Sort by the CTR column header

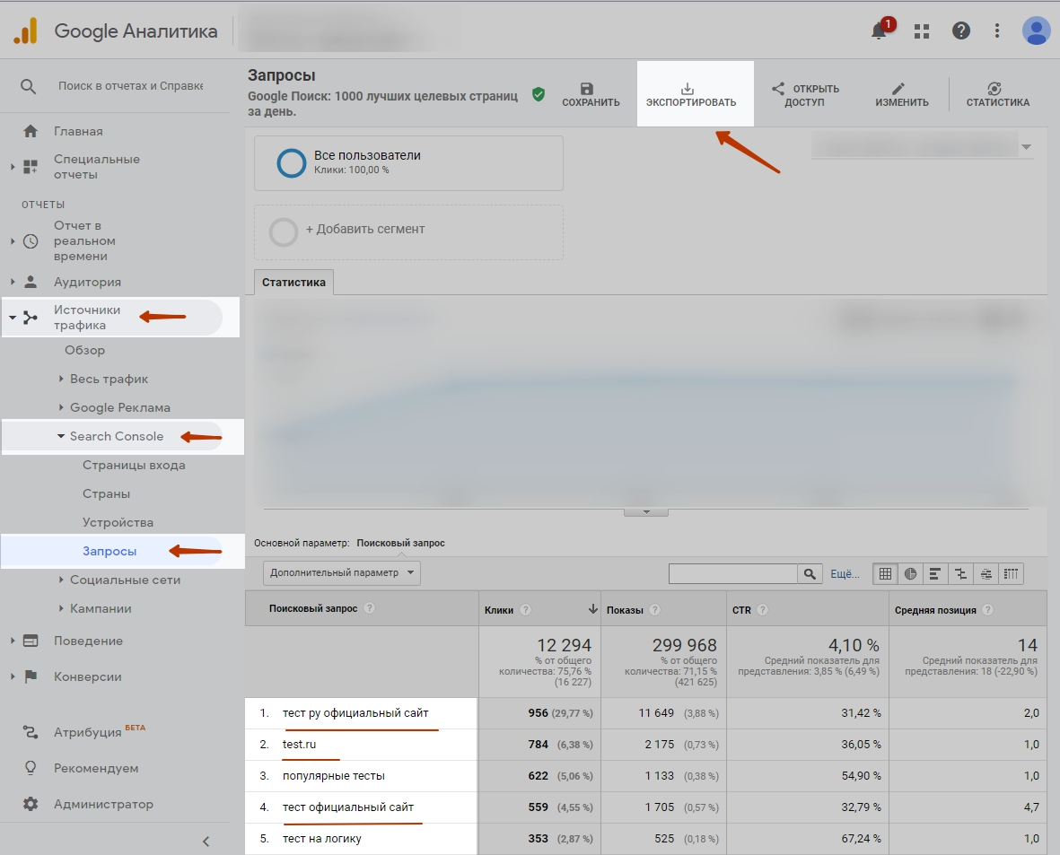click(741, 610)
